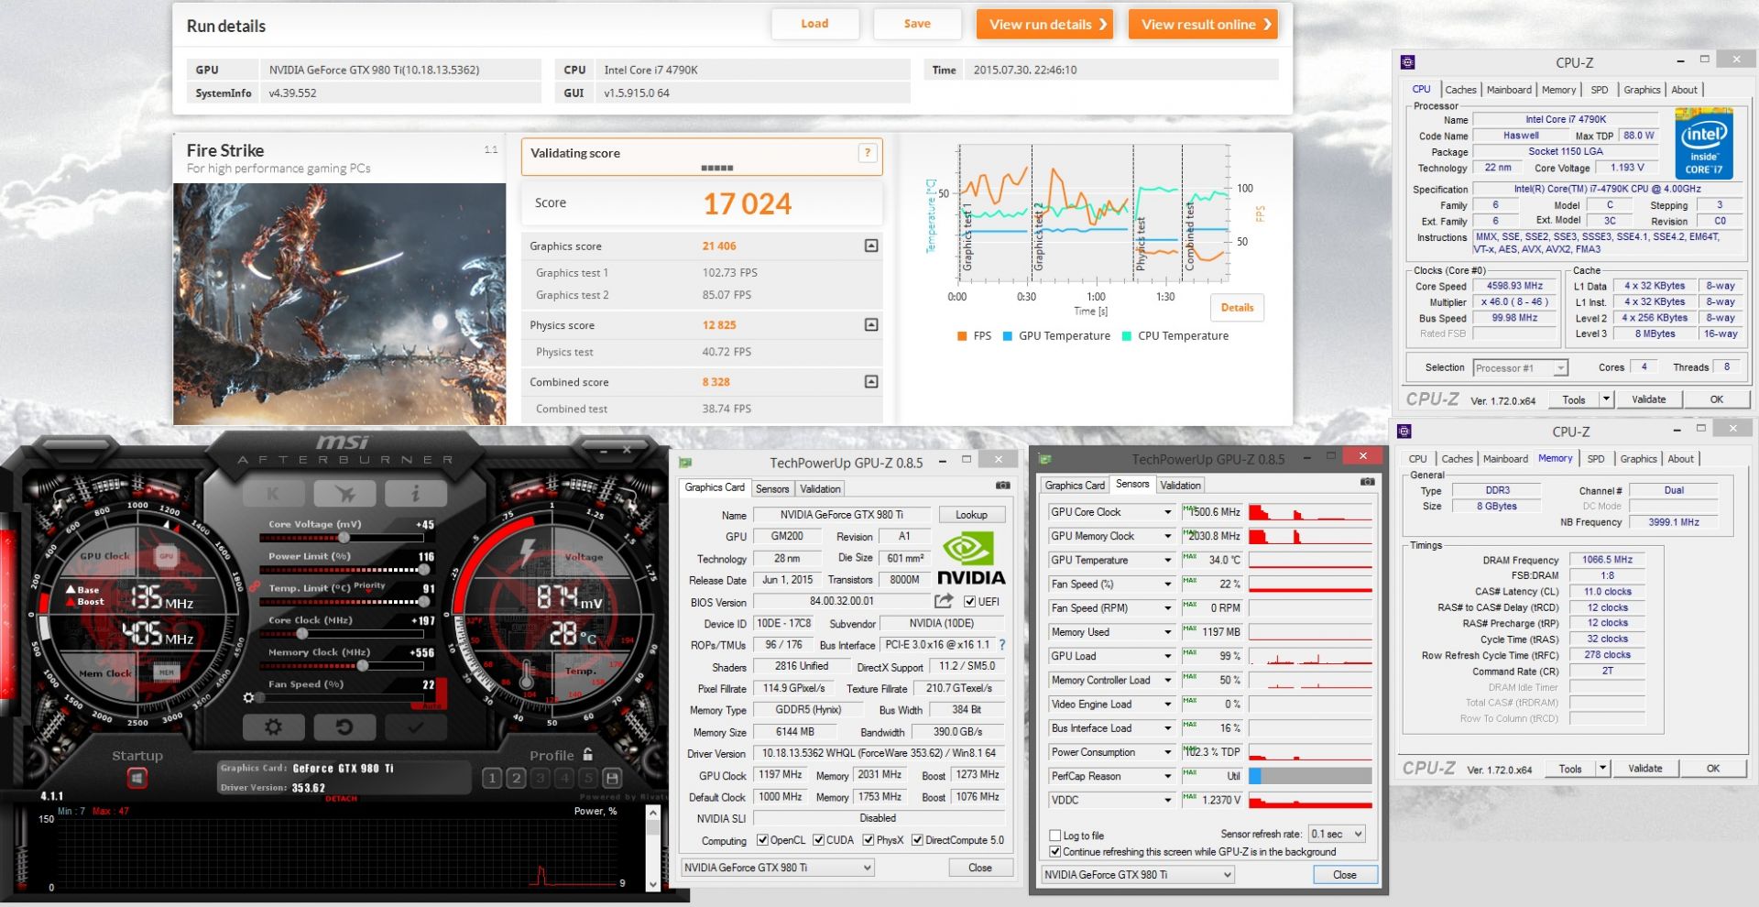Open Graphics tab in lower CPU-Z window

[1638, 458]
